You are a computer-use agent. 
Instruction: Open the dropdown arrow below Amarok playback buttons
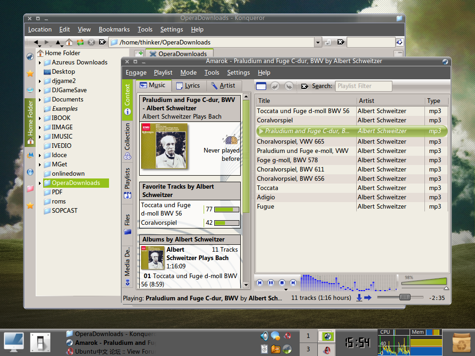coord(286,290)
